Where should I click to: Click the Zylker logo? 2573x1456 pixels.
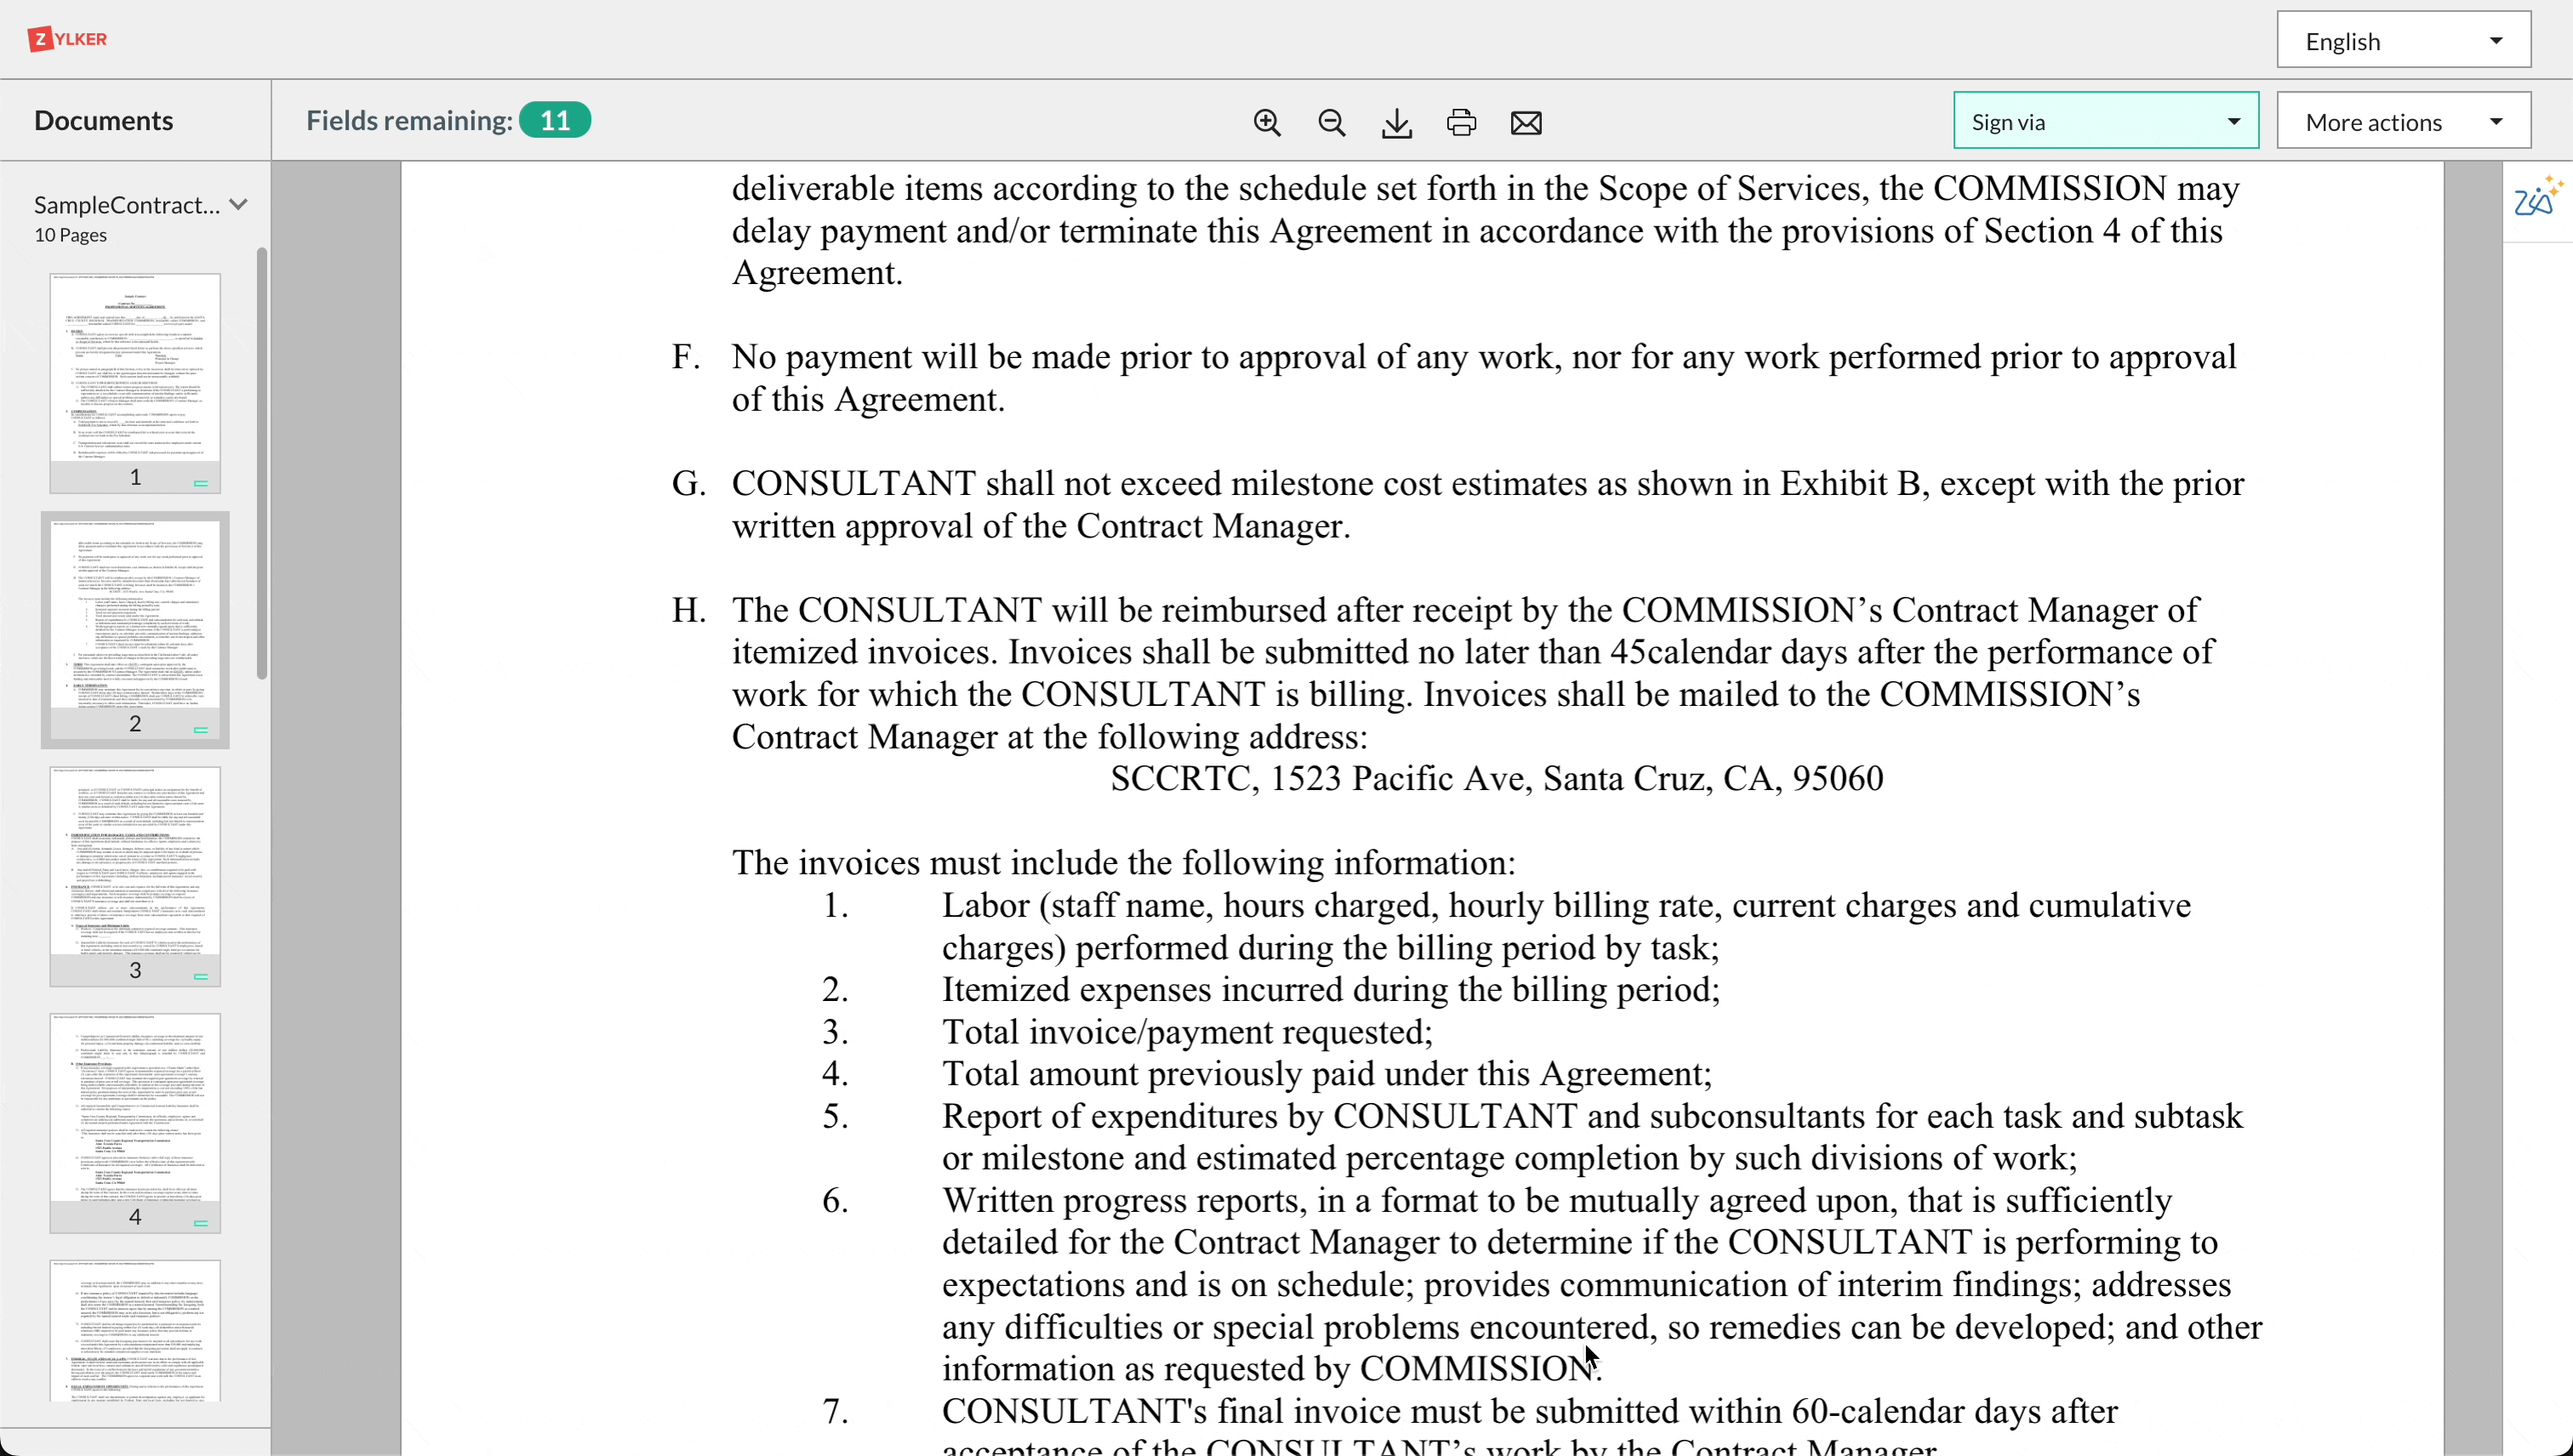coord(68,39)
